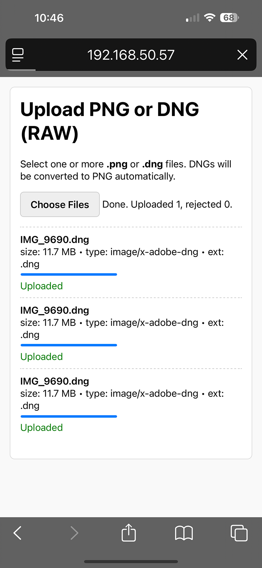Tap the X to stop page loading
Viewport: 262px width, 568px height.
pos(242,55)
